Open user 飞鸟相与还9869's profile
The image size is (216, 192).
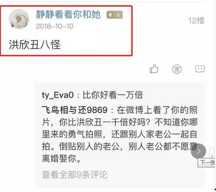point(75,110)
